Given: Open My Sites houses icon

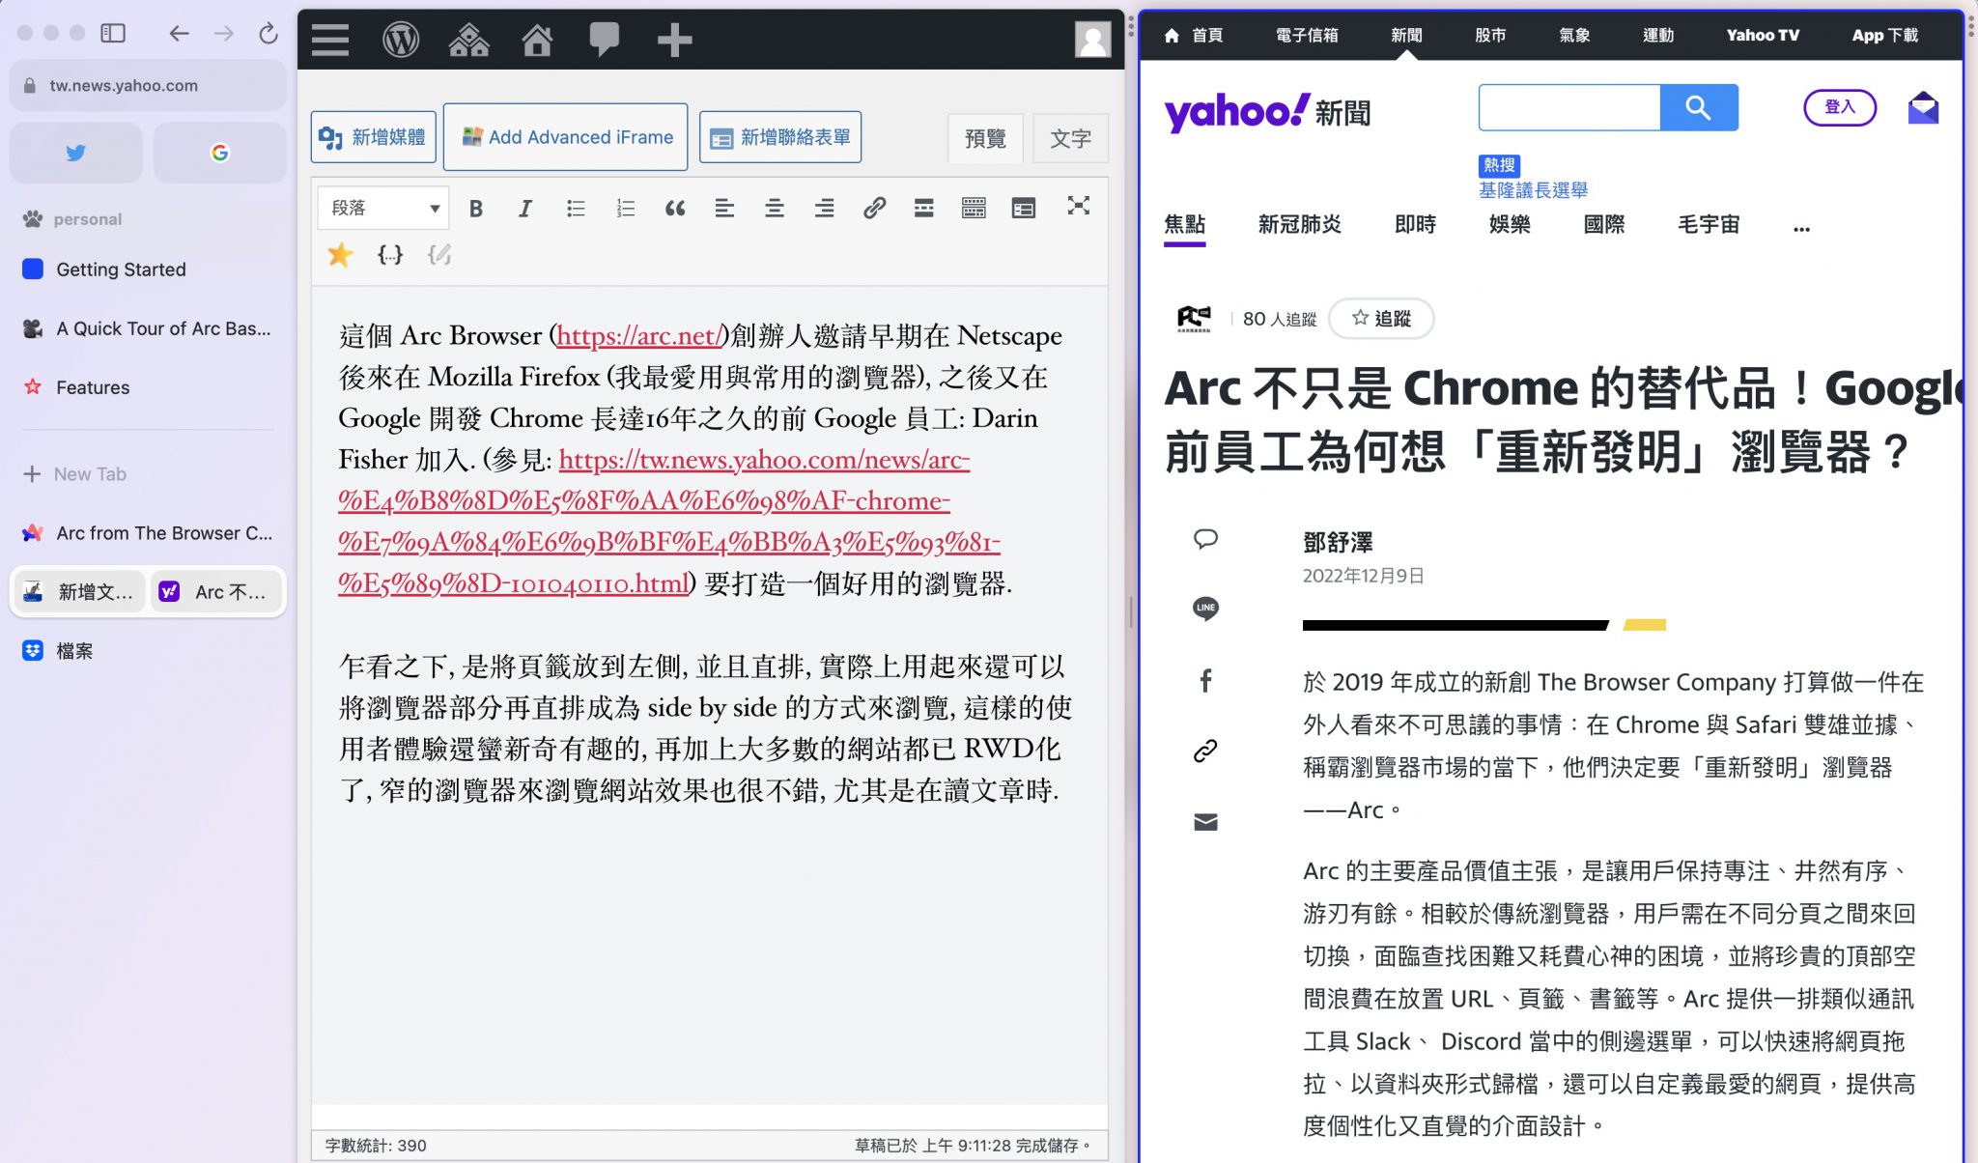Looking at the screenshot, I should tap(469, 40).
